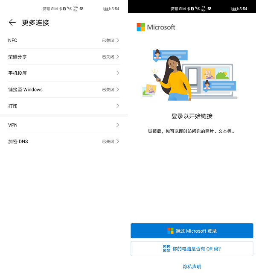Tap 已关闭 status next to NFC
256x278 pixels.
[x=108, y=41]
